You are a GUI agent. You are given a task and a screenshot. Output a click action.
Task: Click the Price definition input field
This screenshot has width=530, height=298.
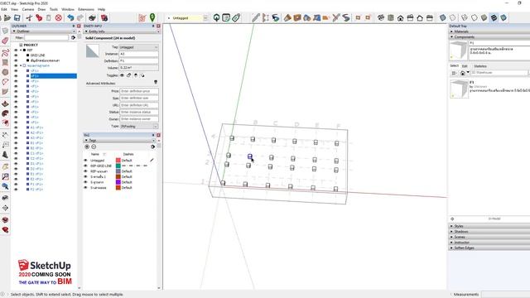click(139, 91)
